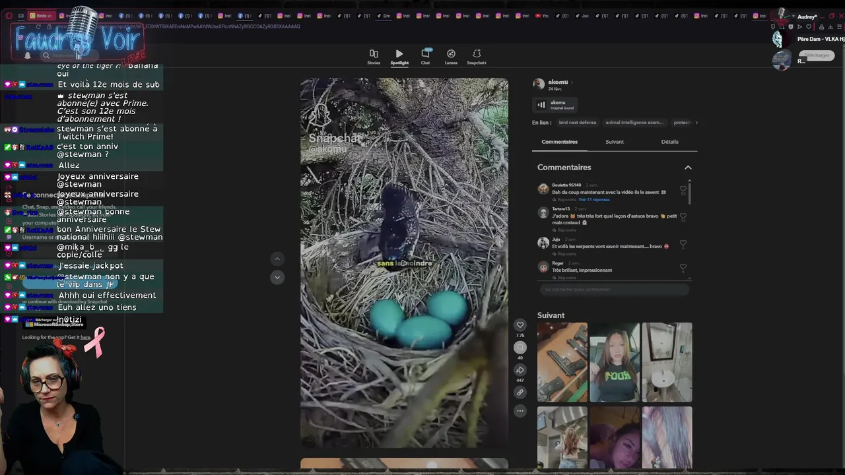Select the Spotlight nav label
845x475 pixels.
[x=399, y=63]
